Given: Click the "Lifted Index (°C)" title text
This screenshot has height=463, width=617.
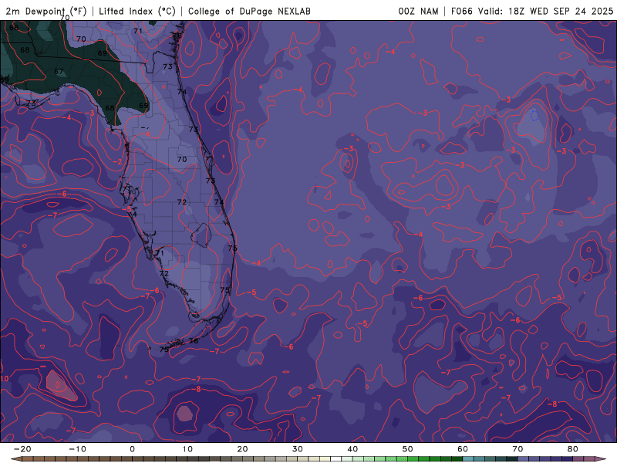Looking at the screenshot, I should click(x=137, y=11).
